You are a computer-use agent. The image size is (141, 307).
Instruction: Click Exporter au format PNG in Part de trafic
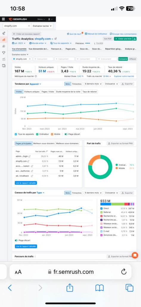[x=120, y=144]
